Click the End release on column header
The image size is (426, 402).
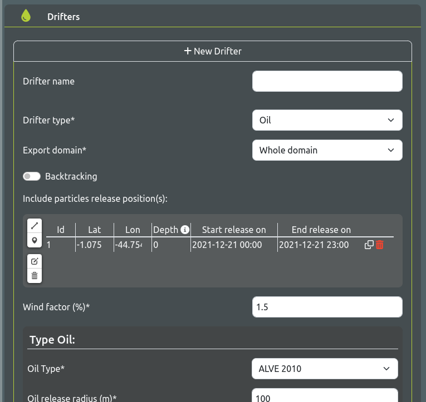(321, 230)
